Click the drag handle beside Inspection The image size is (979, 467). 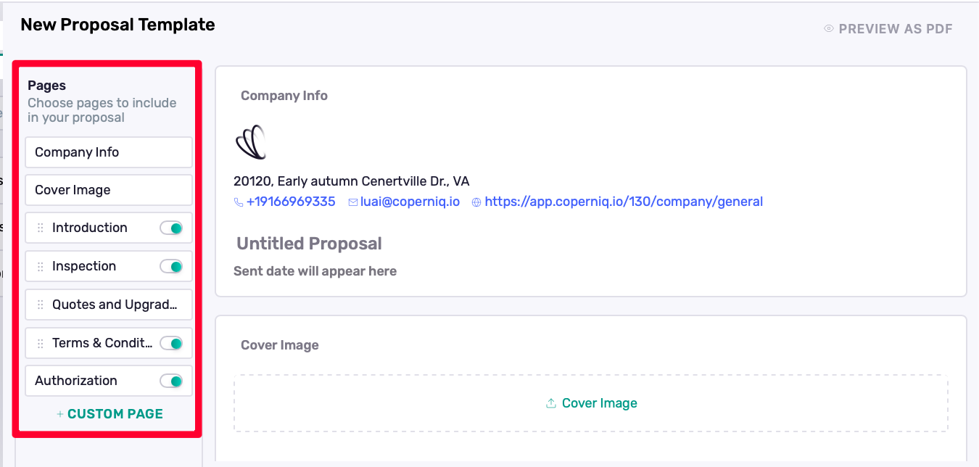coord(41,267)
